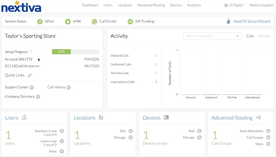This screenshot has width=276, height=157.
Task: Open the Nextiva Support link
Action: click(262, 5)
